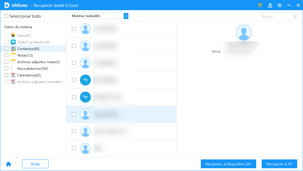Click the Fotos app icon

13,35
